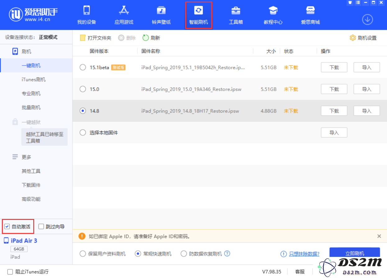387x278 pixels.
Task: Click the 大小 column header
Action: point(271,51)
